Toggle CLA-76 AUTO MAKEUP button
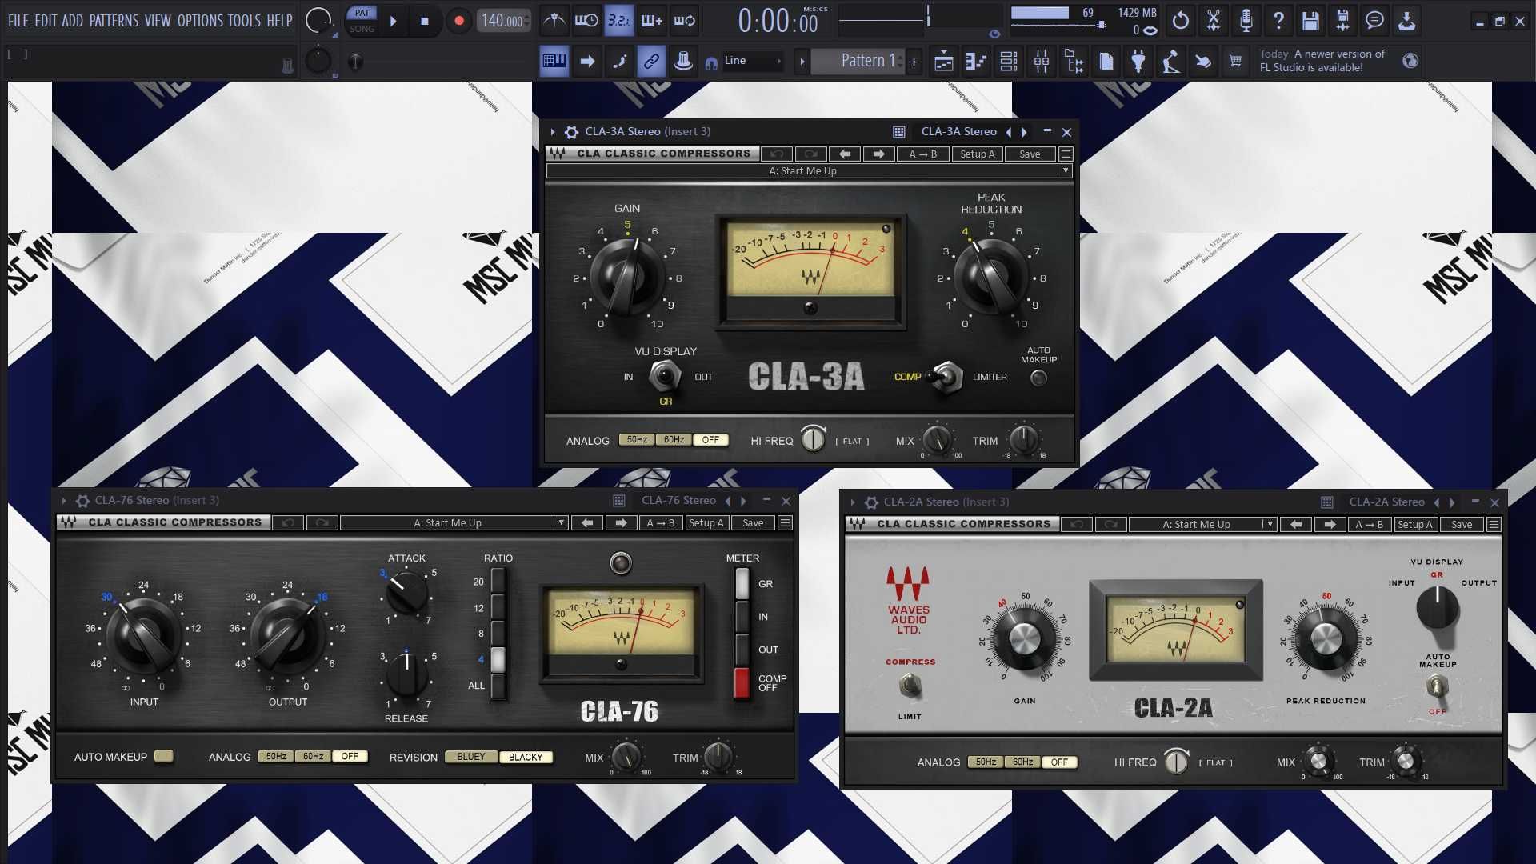The height and width of the screenshot is (864, 1536). (163, 756)
